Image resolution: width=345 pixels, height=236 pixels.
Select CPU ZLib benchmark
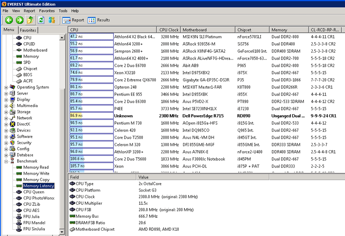(32, 204)
